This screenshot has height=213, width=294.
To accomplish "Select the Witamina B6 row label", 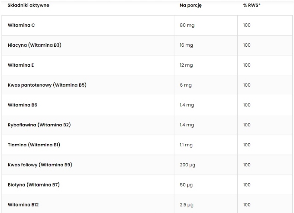I will (x=23, y=105).
